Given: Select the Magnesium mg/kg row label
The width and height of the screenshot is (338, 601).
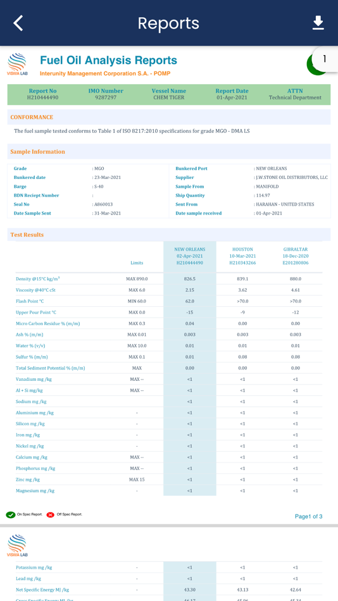Looking at the screenshot, I should (x=35, y=491).
